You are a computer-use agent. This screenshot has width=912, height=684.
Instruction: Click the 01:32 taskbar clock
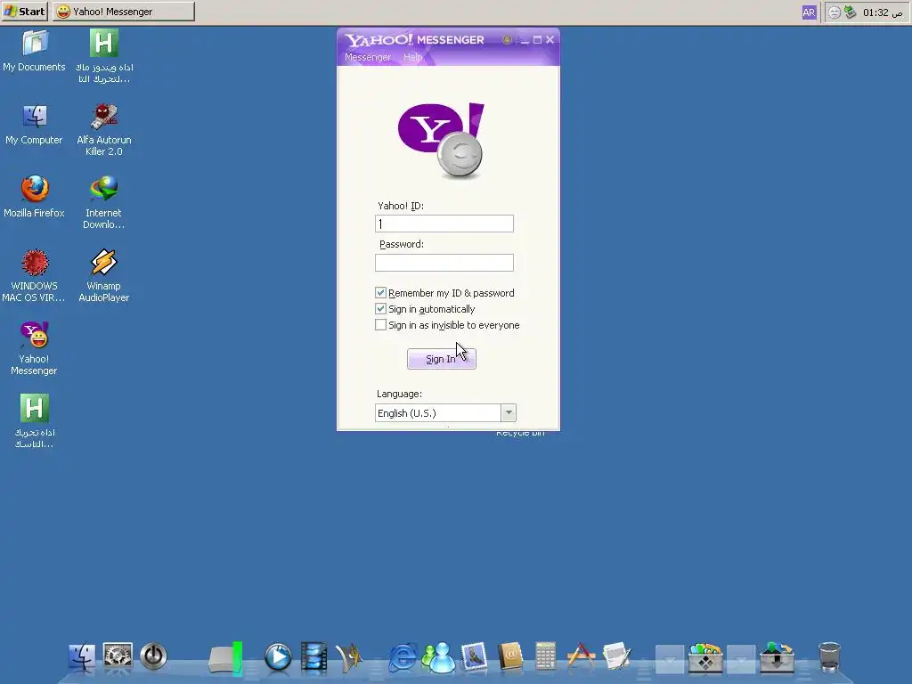(883, 12)
